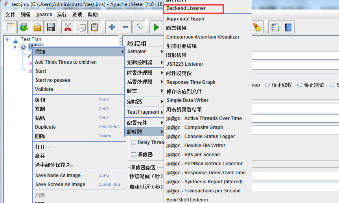Click the Toggle enable/disable arrows icon
This screenshot has height=203, width=339.
point(139,27)
